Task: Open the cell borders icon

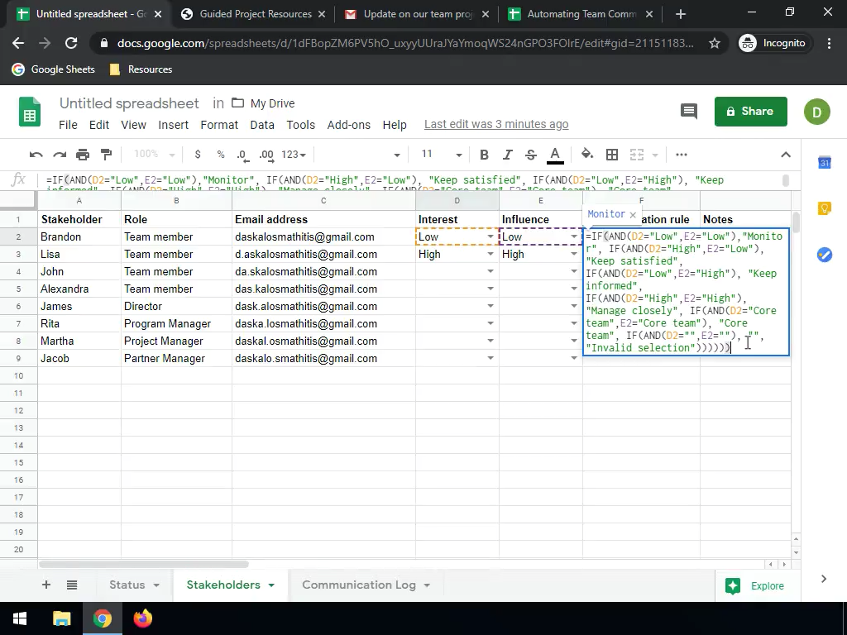Action: pyautogui.click(x=612, y=155)
